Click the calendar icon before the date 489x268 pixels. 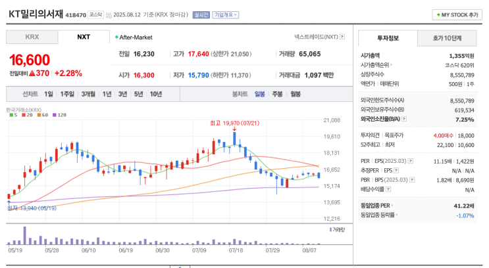pos(109,15)
